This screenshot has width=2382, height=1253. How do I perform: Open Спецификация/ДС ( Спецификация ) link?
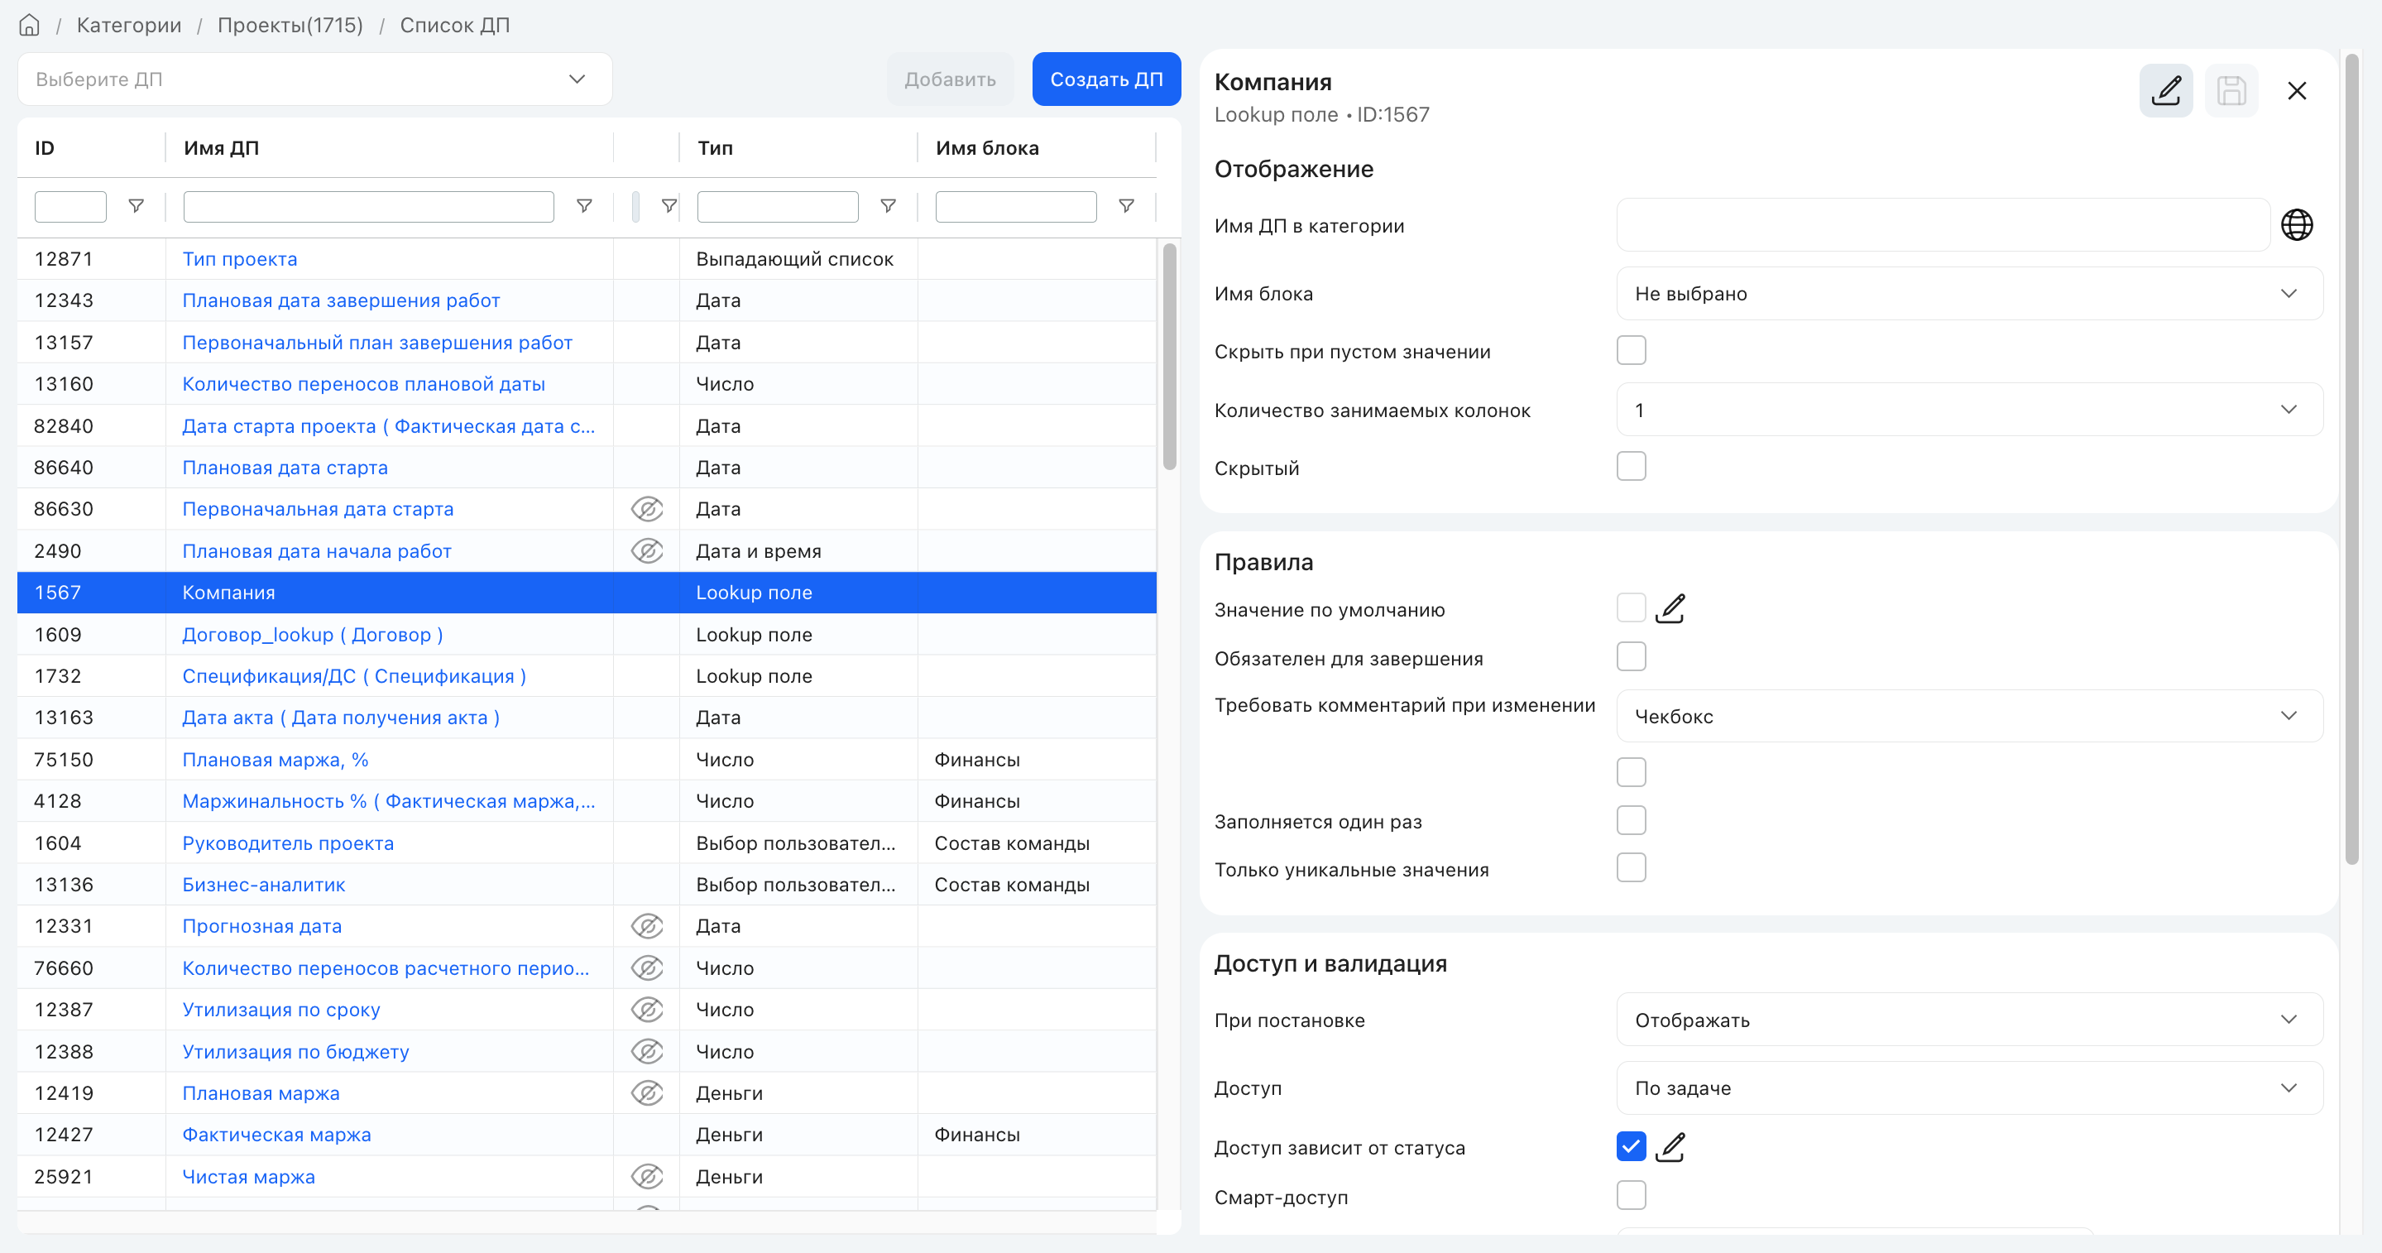(354, 676)
